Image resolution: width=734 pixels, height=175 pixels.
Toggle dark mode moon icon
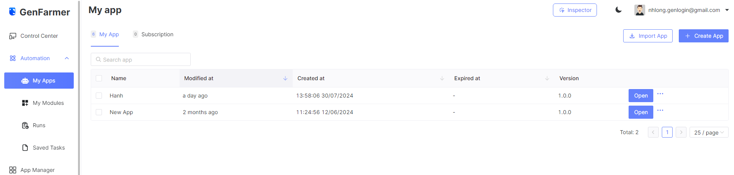pyautogui.click(x=618, y=10)
